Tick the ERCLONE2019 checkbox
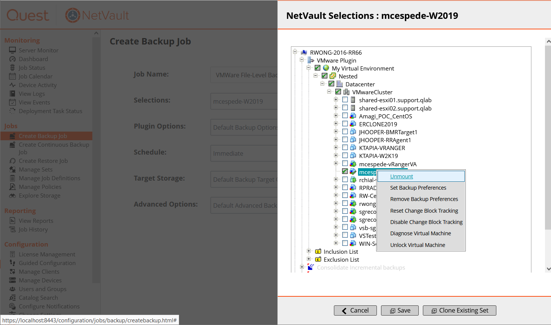The width and height of the screenshot is (551, 325). tap(345, 124)
